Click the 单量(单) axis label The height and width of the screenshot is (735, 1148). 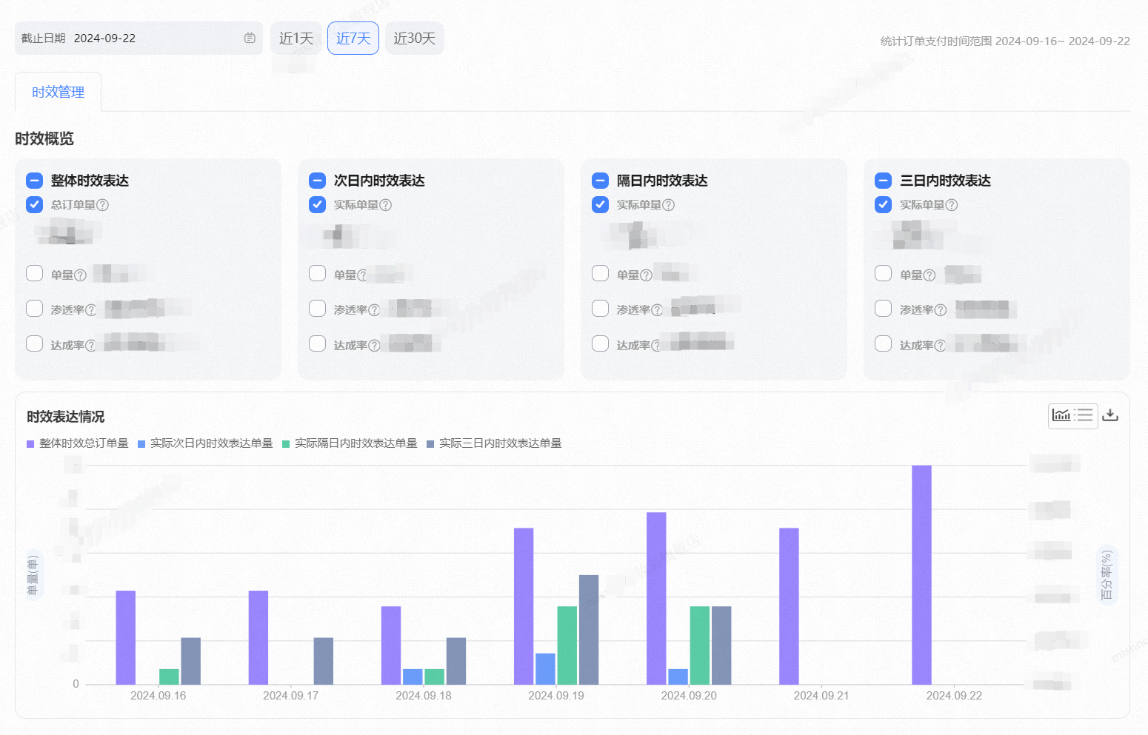[x=33, y=575]
